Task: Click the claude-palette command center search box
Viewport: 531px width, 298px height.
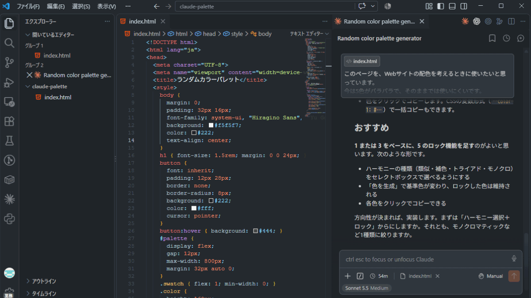Action: pyautogui.click(x=265, y=7)
